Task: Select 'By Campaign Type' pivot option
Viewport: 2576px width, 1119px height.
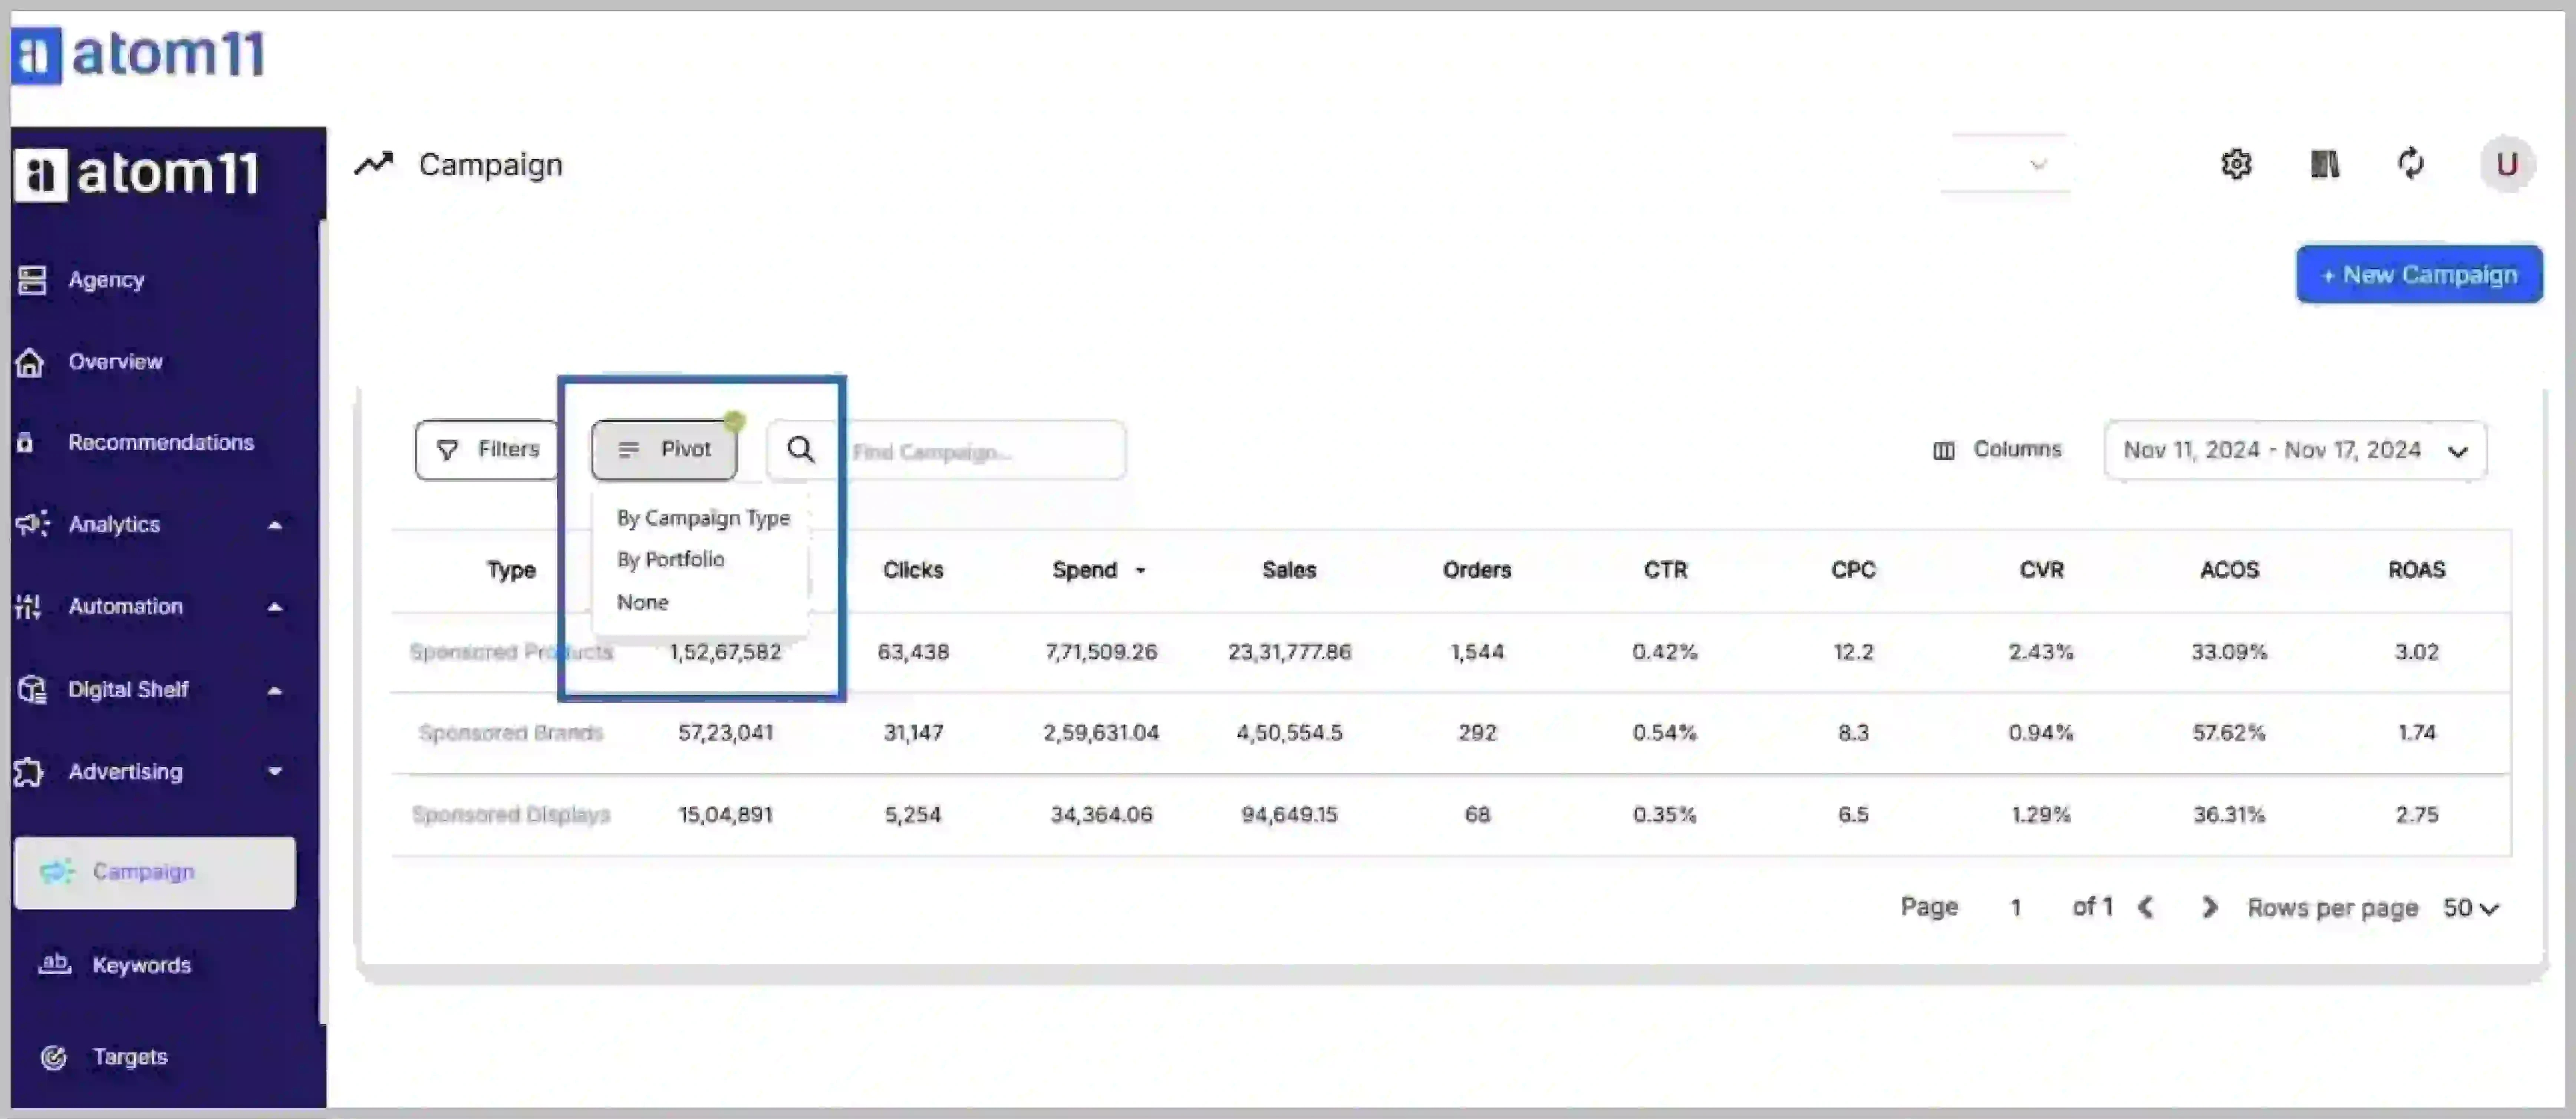Action: 703,518
